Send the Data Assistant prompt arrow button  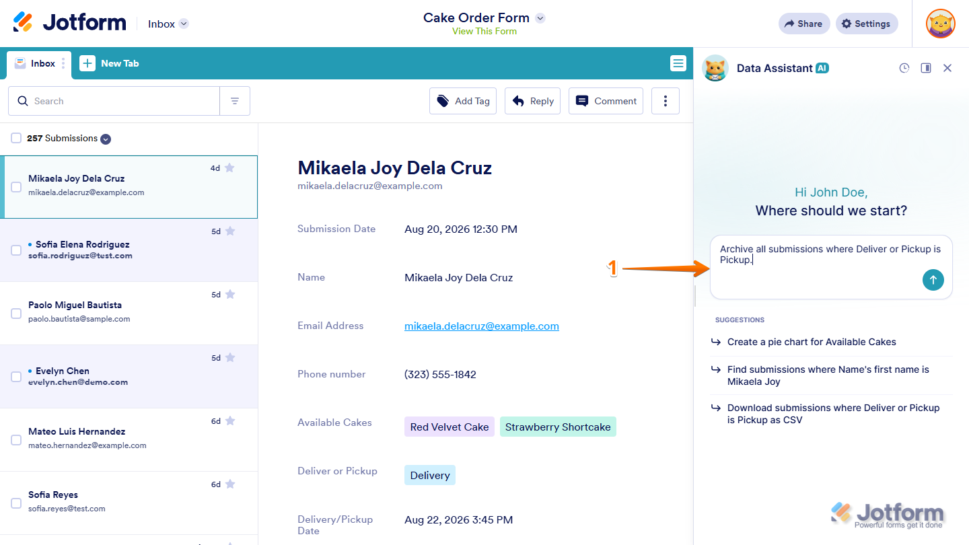click(x=933, y=280)
